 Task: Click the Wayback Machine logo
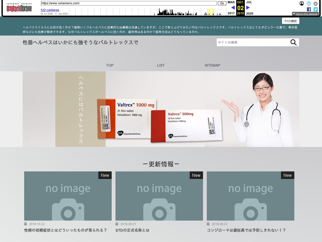(19, 8)
